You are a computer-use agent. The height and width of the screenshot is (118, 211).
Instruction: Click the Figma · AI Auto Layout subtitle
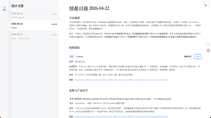(x=20, y=38)
